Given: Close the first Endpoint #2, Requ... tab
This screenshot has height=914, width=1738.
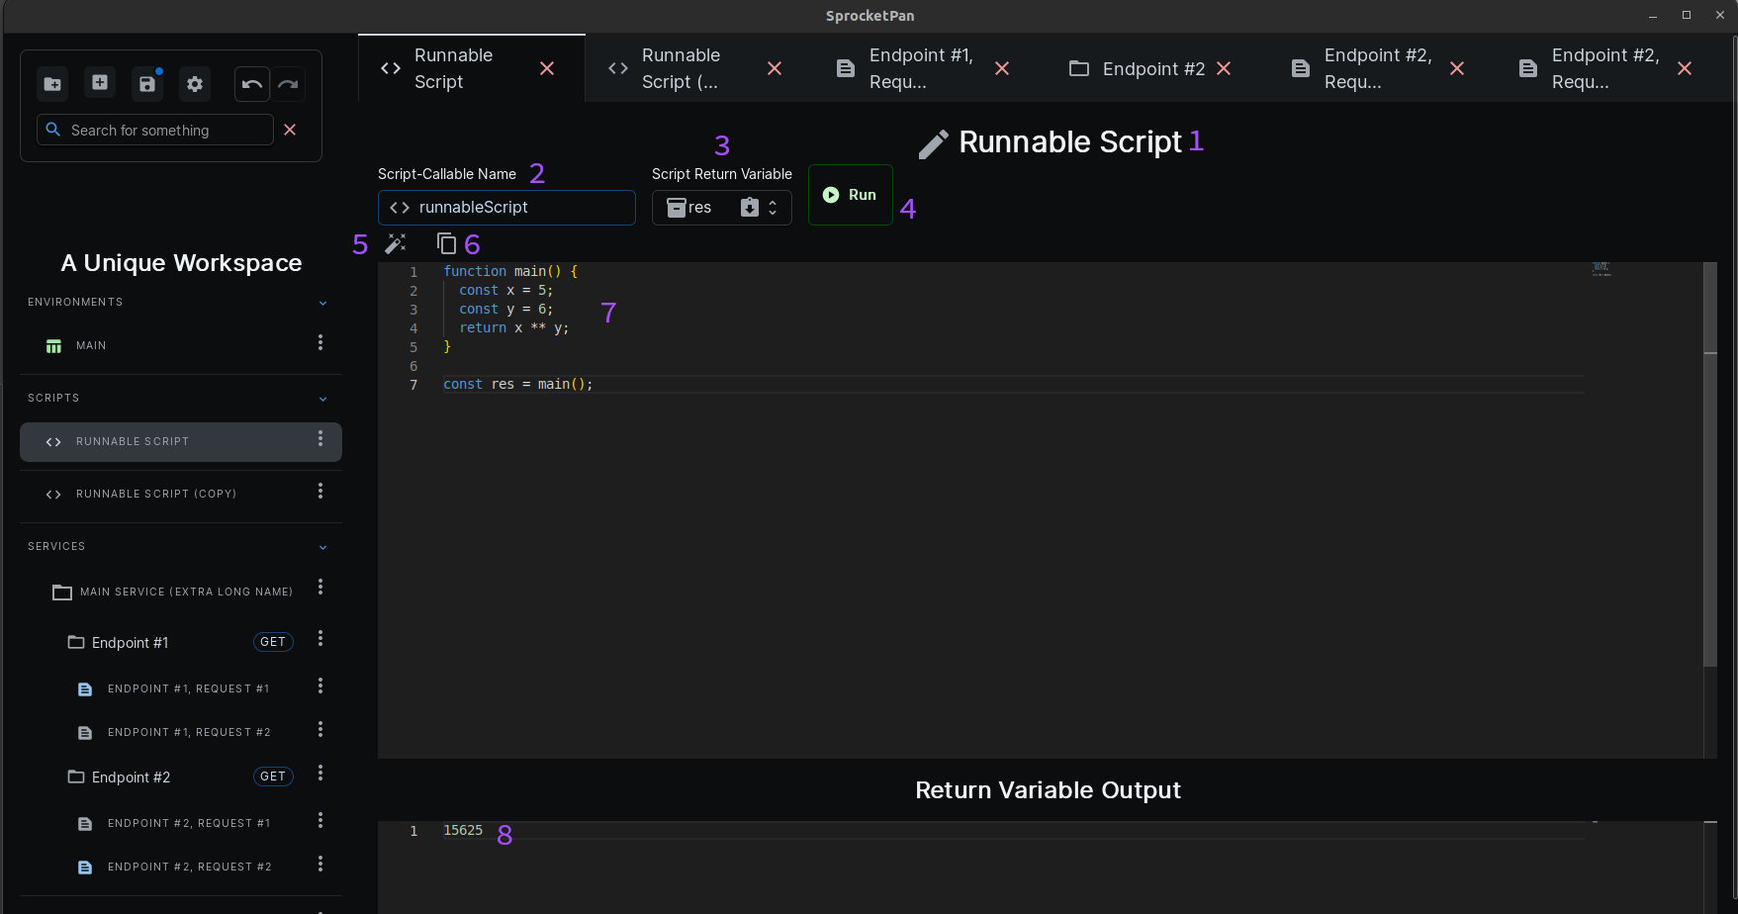Looking at the screenshot, I should (x=1457, y=68).
